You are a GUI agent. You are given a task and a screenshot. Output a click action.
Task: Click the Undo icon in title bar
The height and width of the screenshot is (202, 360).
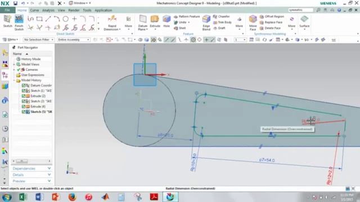23,3
